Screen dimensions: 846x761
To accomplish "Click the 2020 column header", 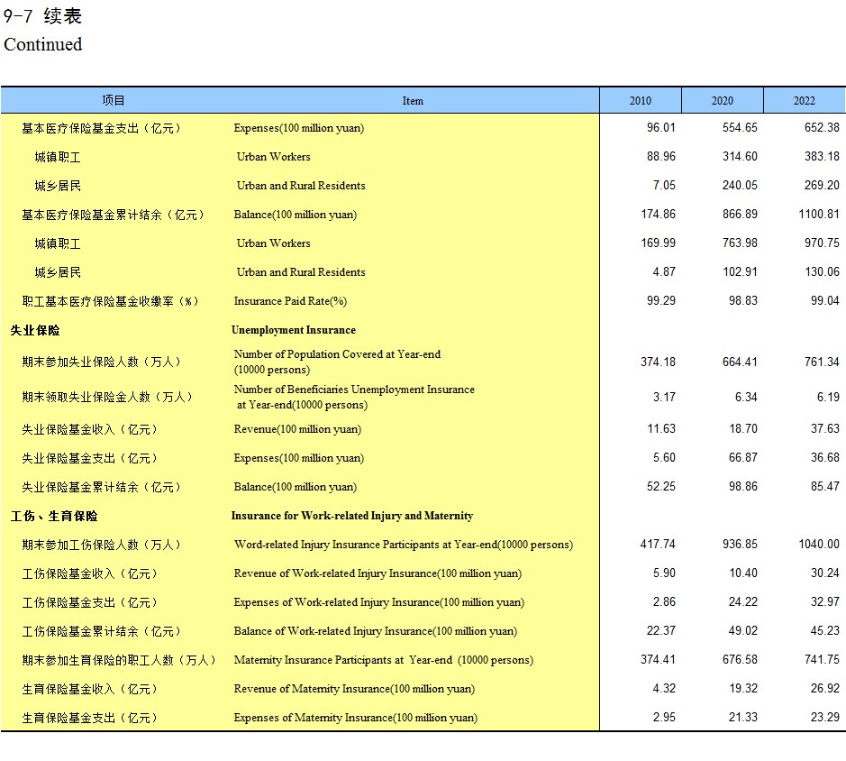I will pos(722,100).
